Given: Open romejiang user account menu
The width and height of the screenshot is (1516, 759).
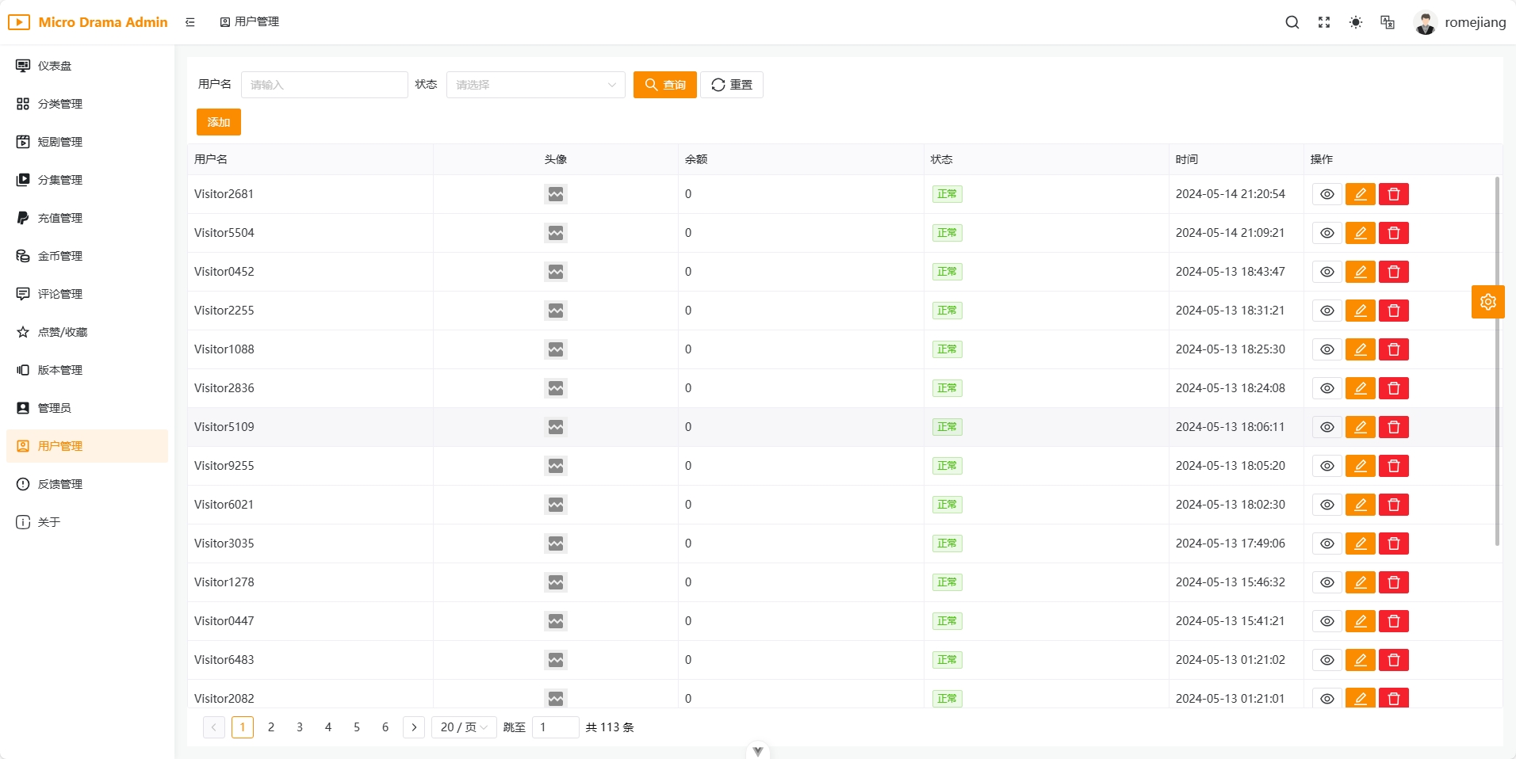Looking at the screenshot, I should (1460, 22).
